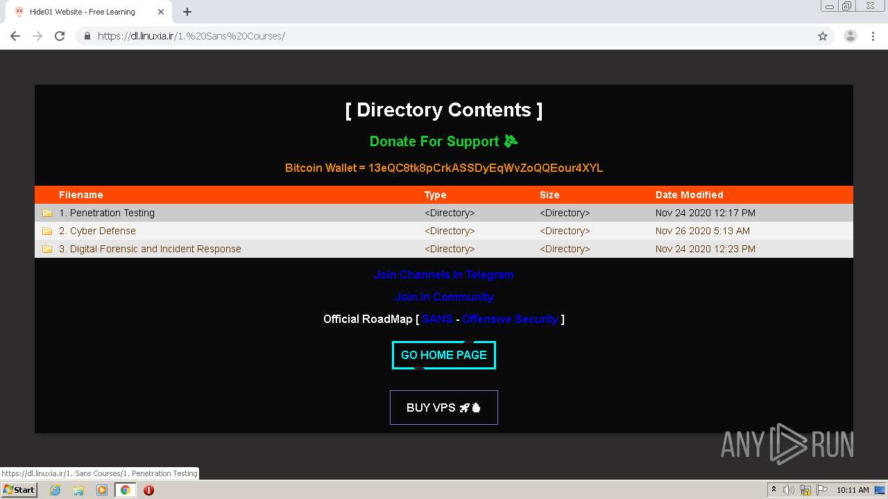Click BUY VPS button
The height and width of the screenshot is (499, 888).
(444, 408)
